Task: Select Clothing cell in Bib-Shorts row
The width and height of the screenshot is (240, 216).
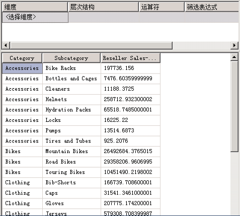Action: click(22, 183)
